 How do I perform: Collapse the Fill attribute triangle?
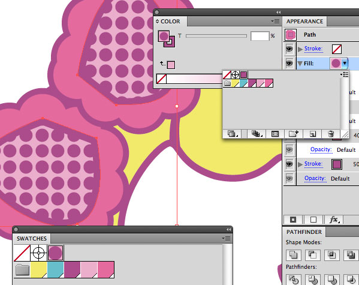pyautogui.click(x=300, y=64)
